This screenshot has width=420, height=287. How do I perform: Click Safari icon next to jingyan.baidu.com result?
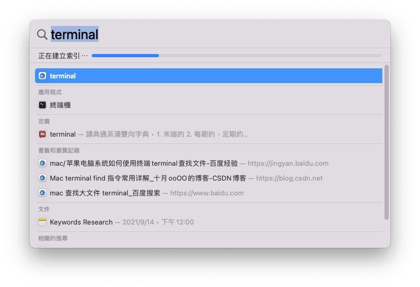[42, 163]
